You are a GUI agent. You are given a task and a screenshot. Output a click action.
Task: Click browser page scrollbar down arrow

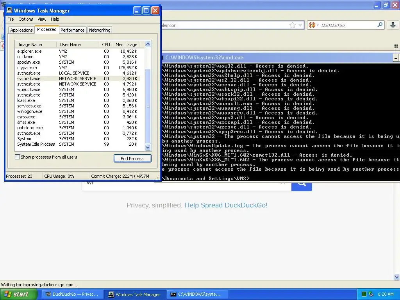point(397,277)
